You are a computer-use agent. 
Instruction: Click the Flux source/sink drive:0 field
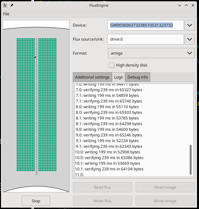[146, 39]
